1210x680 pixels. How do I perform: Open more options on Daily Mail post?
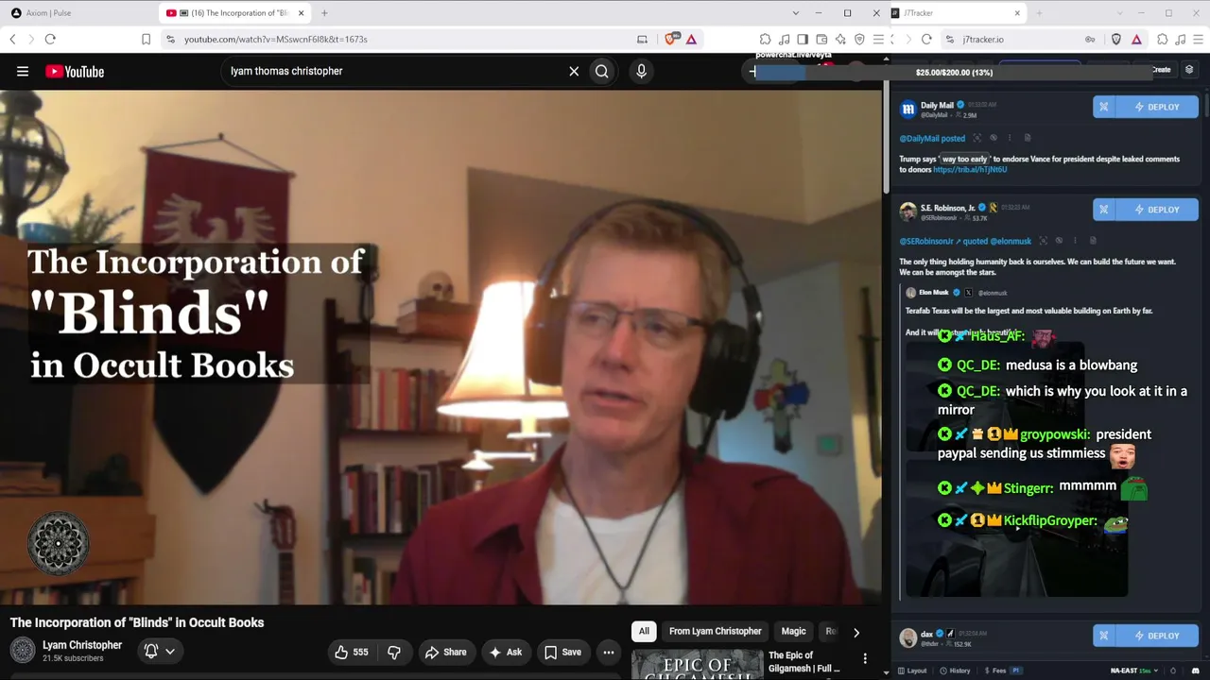1009,138
